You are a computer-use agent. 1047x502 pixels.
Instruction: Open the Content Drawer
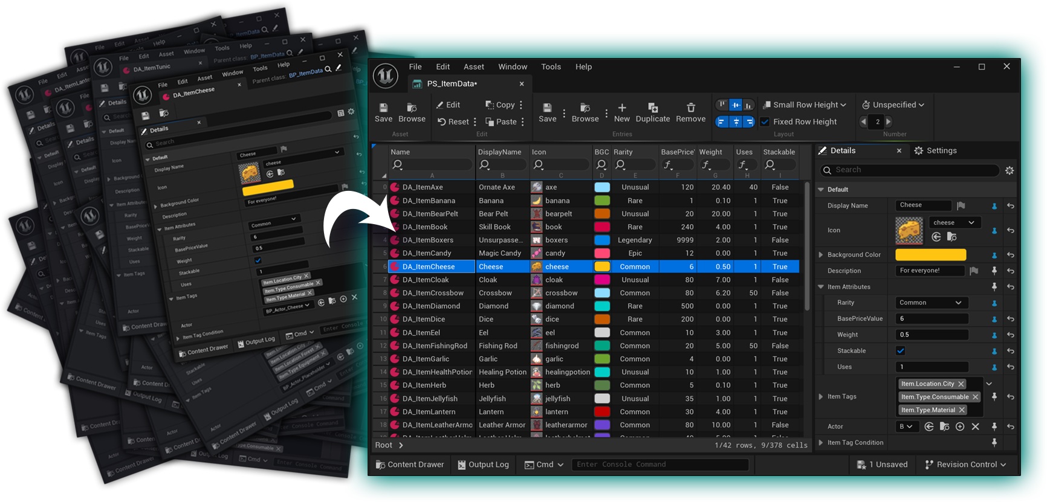410,465
